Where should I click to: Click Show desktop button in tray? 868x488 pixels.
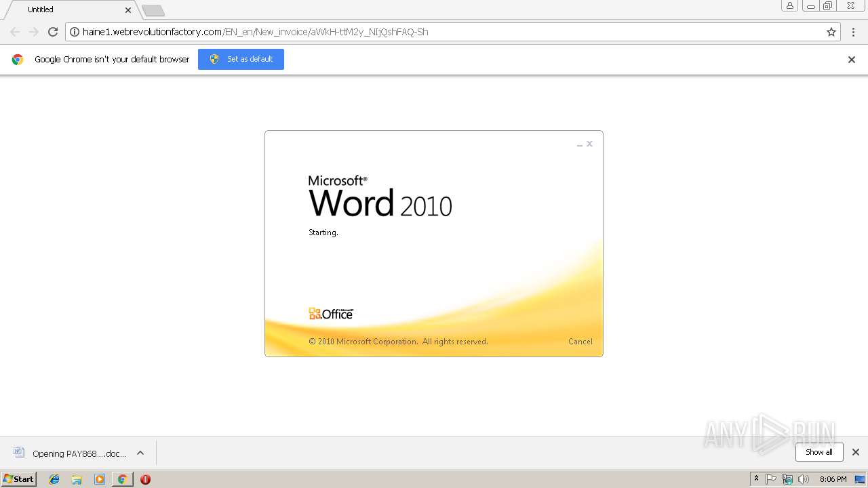point(861,479)
